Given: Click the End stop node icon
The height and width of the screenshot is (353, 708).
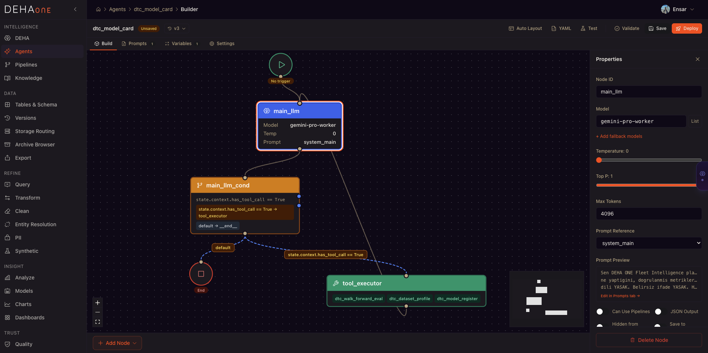Looking at the screenshot, I should tap(201, 274).
